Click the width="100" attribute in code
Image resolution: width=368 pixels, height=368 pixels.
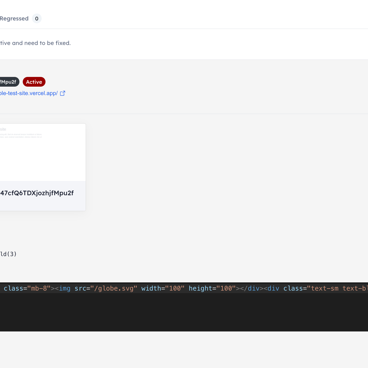(163, 289)
